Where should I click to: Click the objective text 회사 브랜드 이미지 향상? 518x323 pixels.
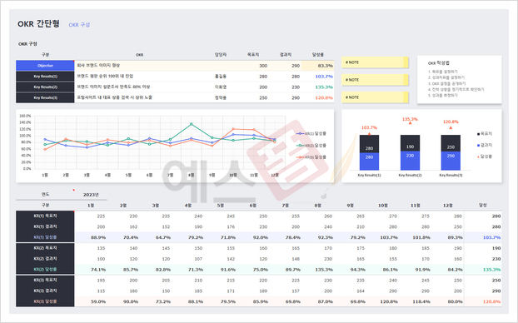98,66
